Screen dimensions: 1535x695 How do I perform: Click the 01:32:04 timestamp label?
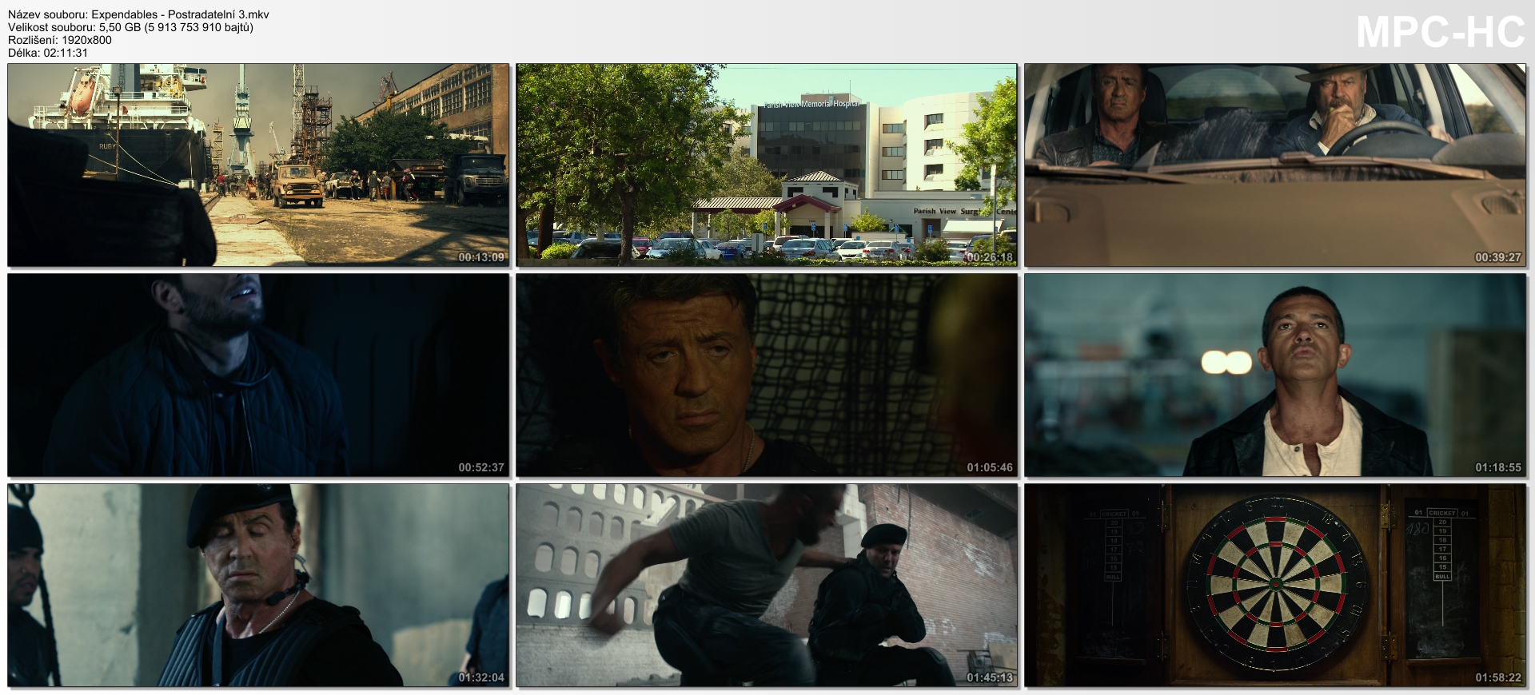[x=481, y=677]
